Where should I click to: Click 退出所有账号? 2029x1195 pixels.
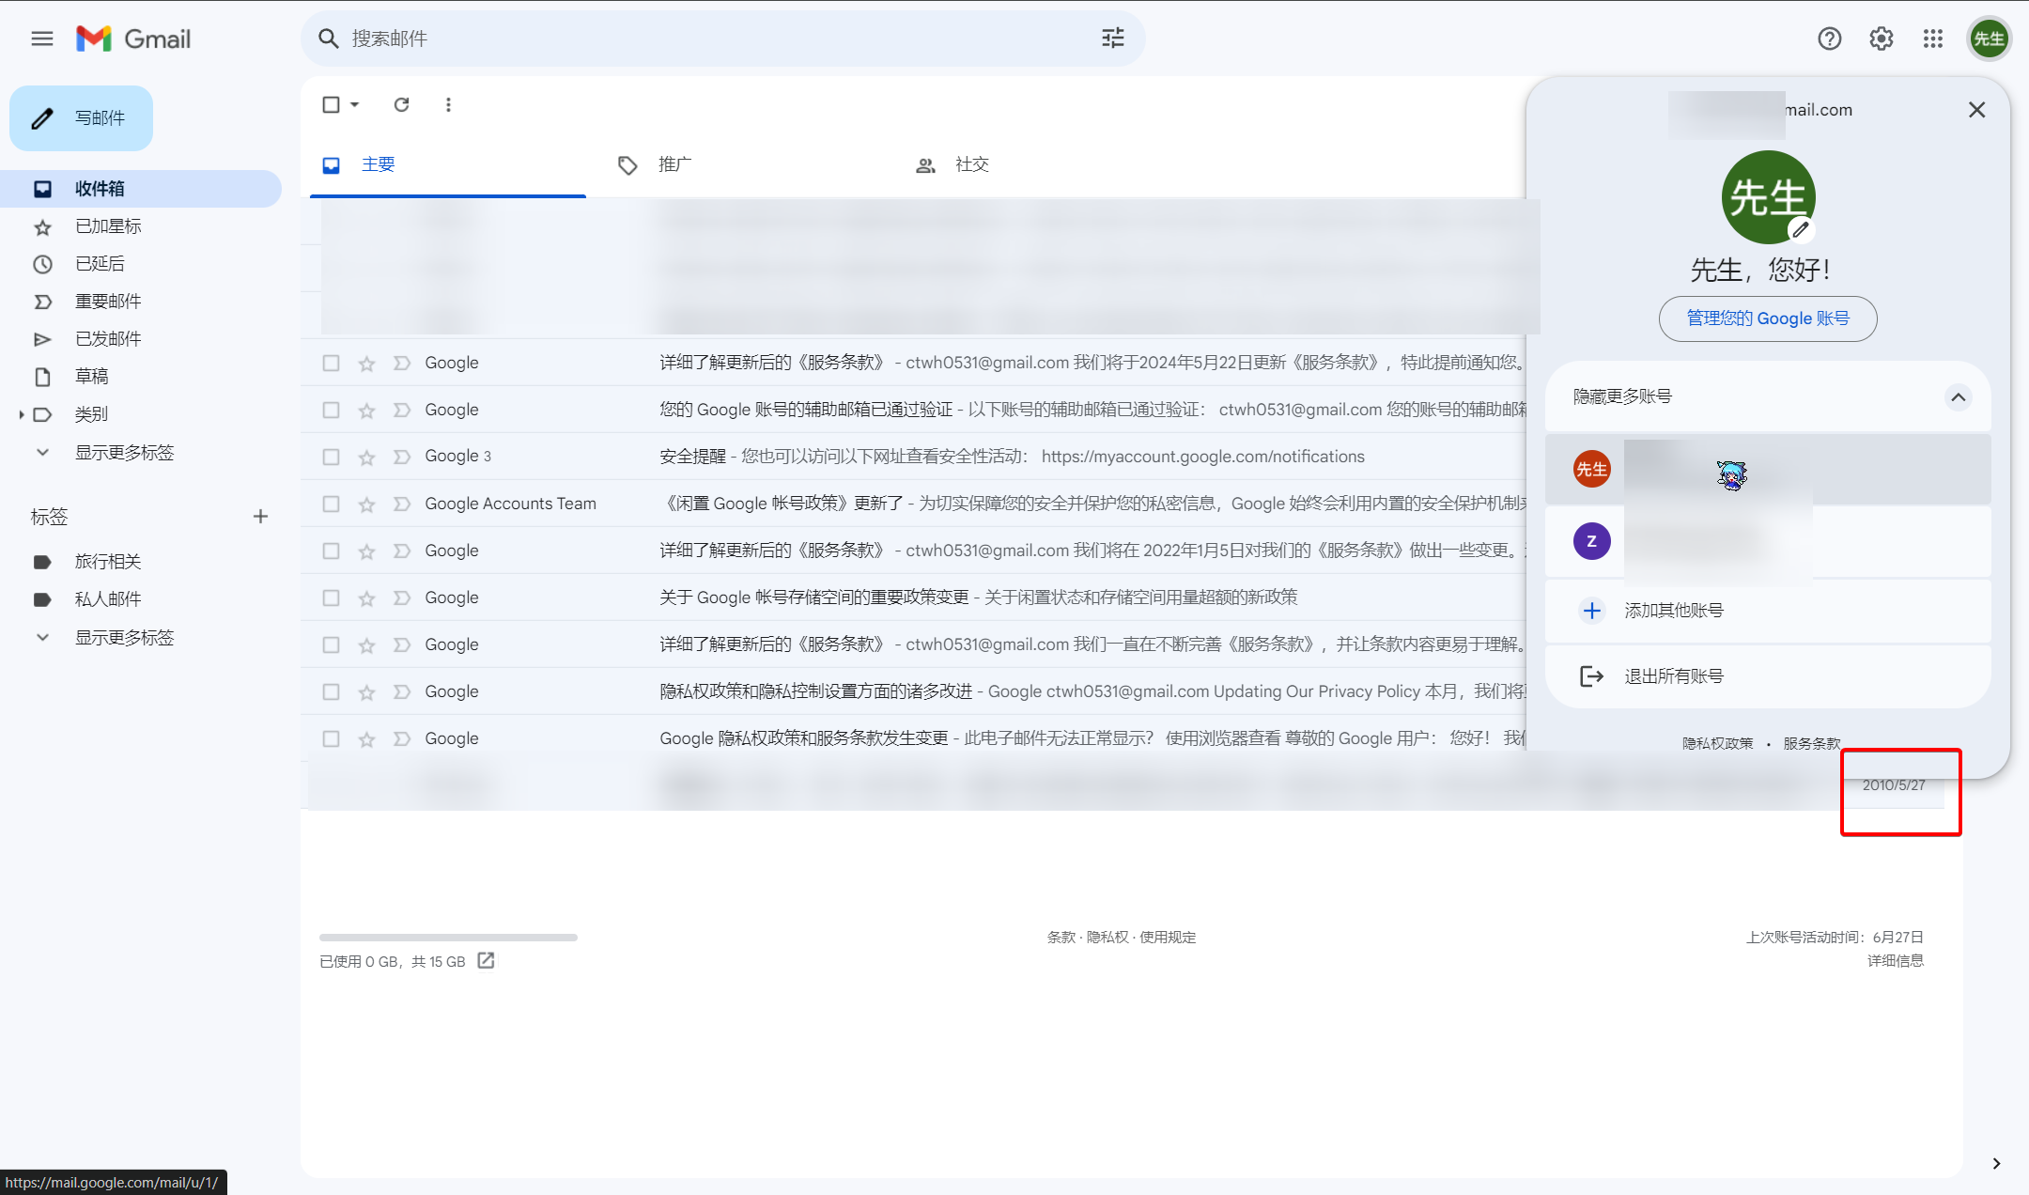1768,676
